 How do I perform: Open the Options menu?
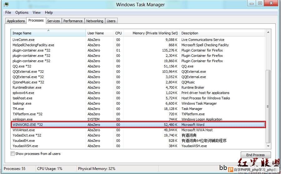(x=22, y=12)
